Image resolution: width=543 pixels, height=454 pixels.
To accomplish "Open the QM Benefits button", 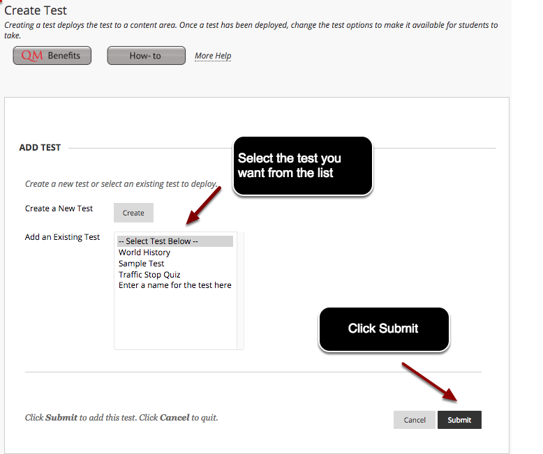I will [x=52, y=55].
